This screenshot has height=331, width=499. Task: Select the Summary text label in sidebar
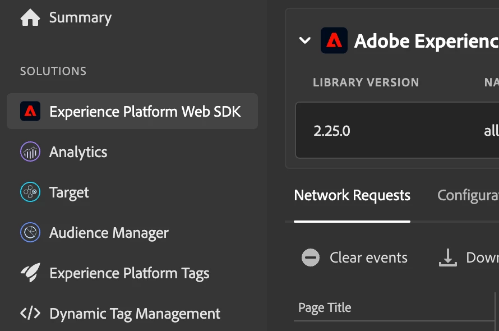pos(80,18)
